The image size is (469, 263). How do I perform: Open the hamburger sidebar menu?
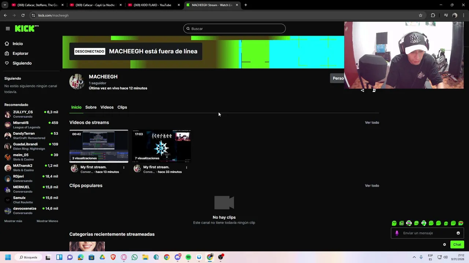click(x=8, y=28)
